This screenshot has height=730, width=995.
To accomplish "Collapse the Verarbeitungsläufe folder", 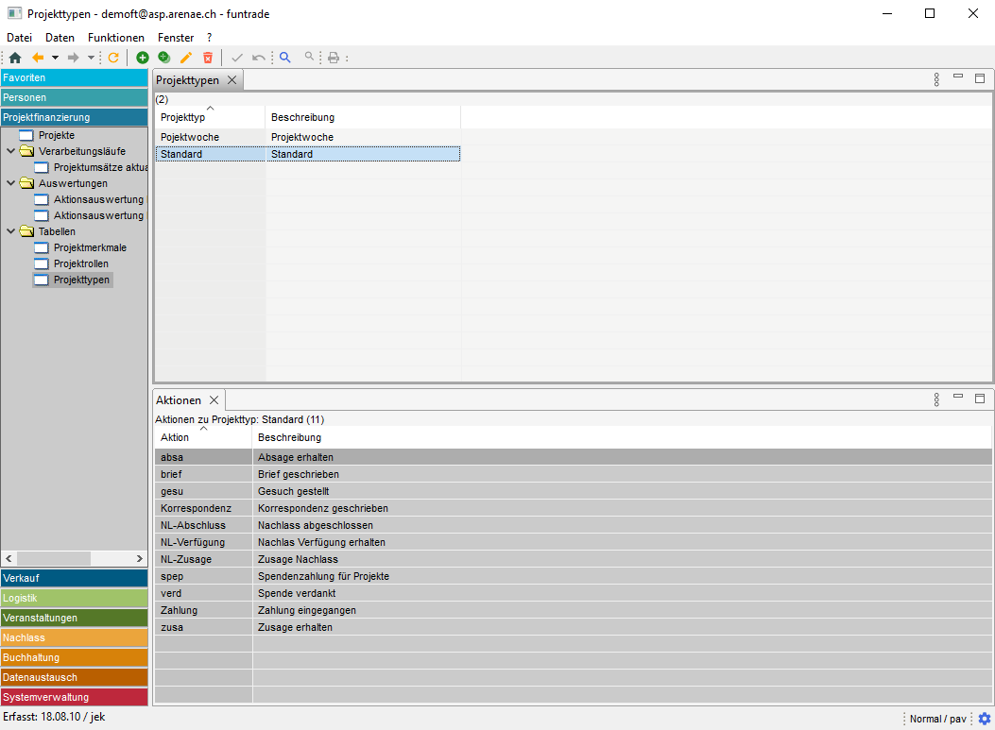I will click(x=11, y=151).
